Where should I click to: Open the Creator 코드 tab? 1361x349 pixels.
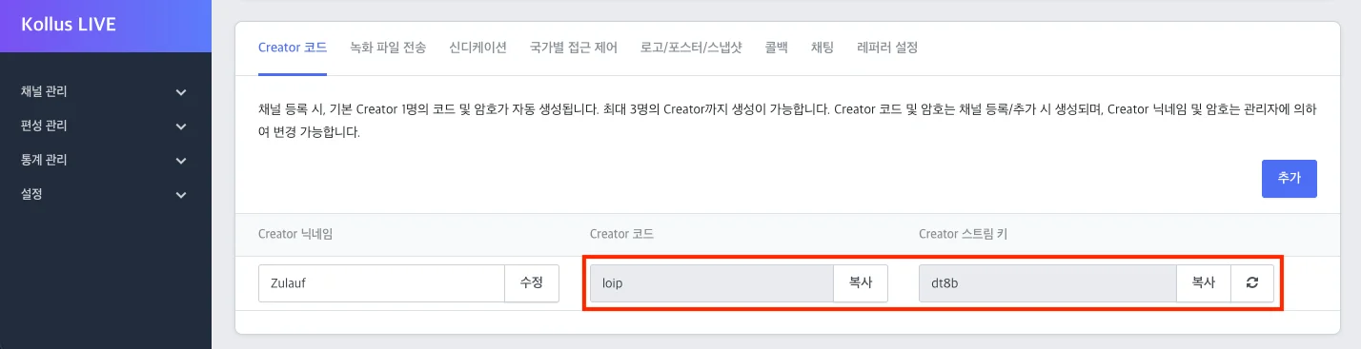293,48
